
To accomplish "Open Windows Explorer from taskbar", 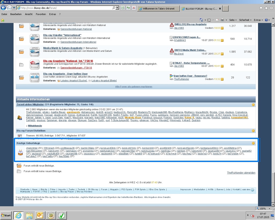I will point(29,215).
